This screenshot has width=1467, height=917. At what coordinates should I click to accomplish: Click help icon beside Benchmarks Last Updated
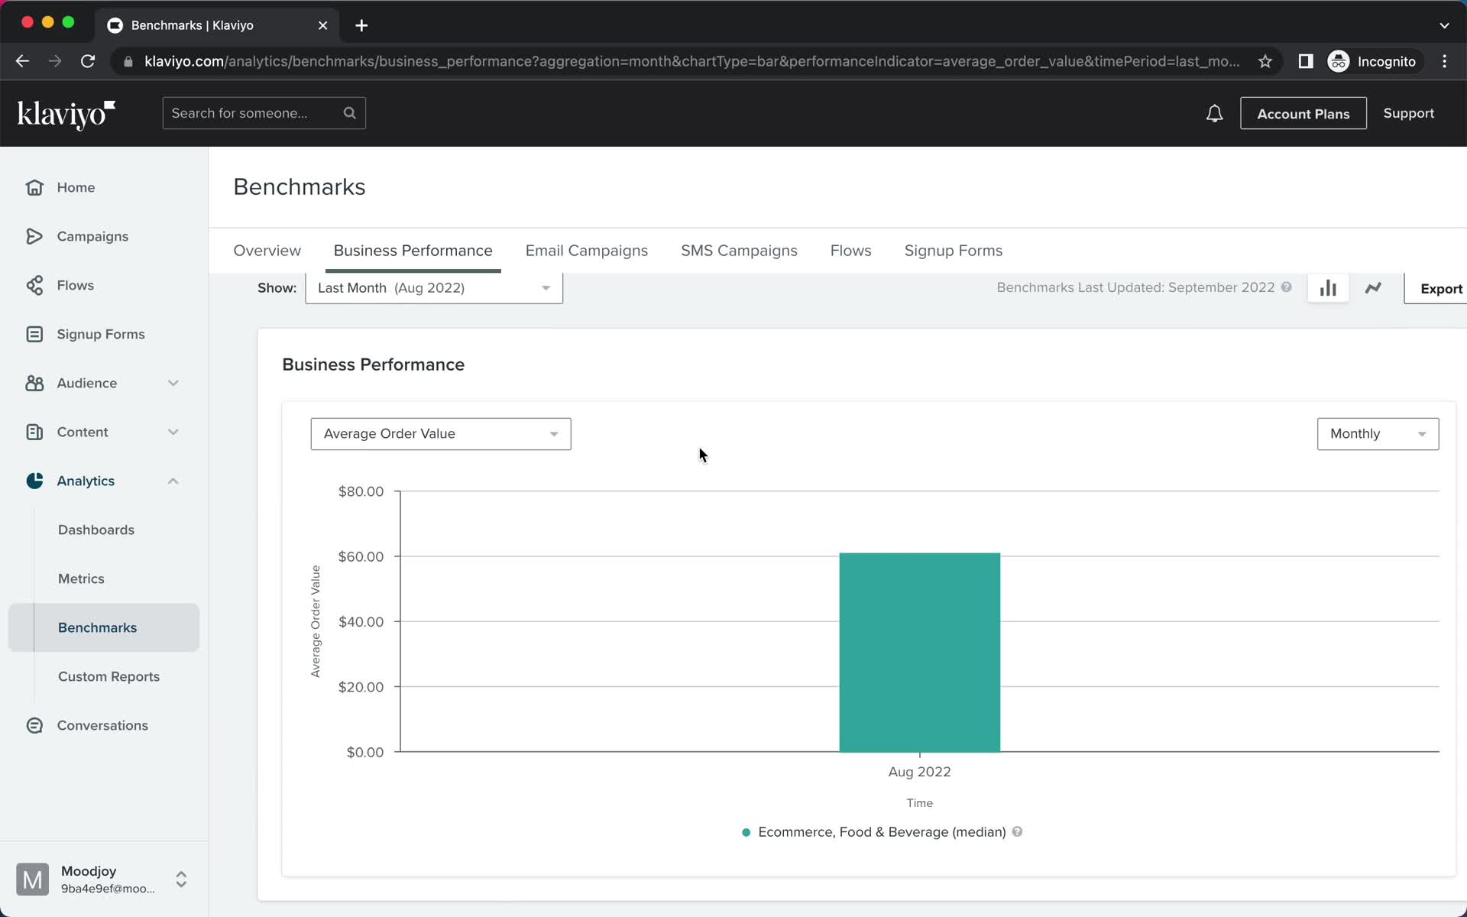[x=1287, y=287]
